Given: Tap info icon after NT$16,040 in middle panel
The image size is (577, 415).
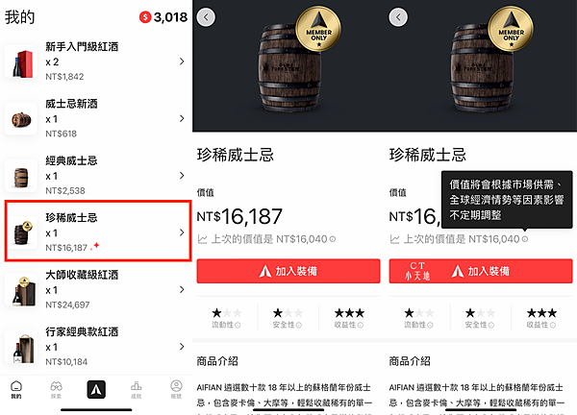Looking at the screenshot, I should pos(333,239).
